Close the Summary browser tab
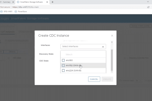Screen dimensions: 152x101 (x=13, y=2)
